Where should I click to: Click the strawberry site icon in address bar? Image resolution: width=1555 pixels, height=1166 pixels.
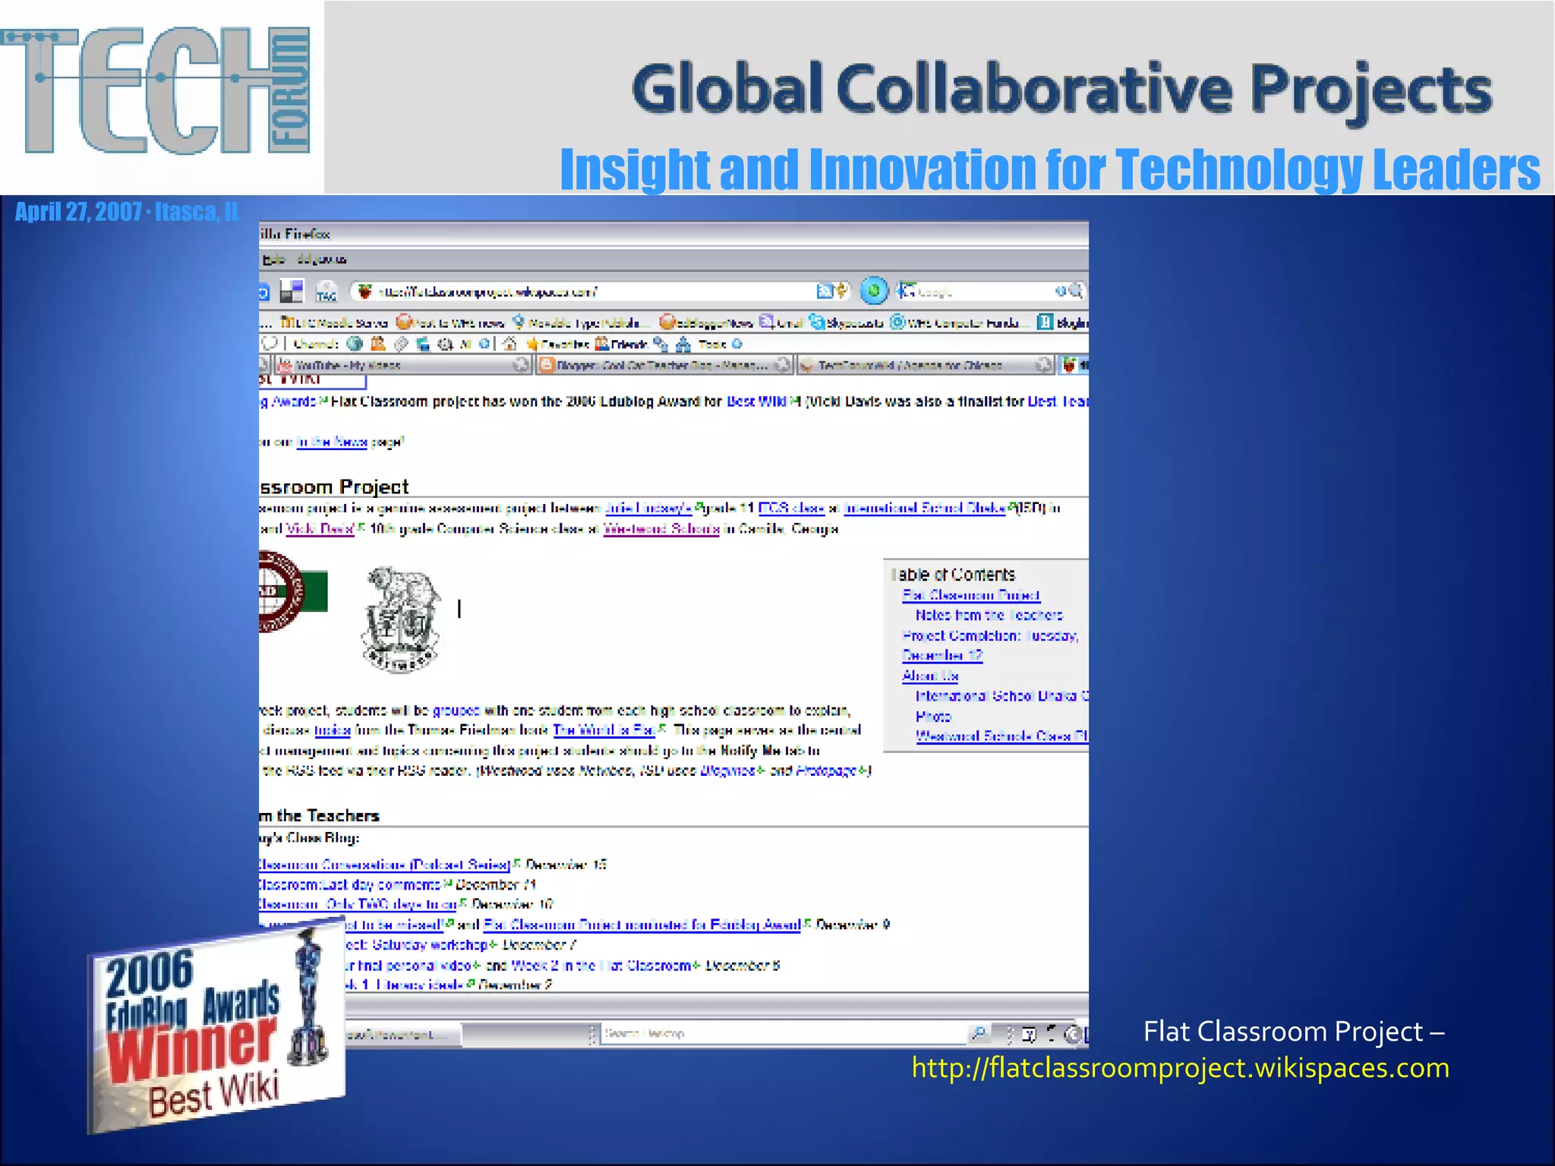[366, 291]
